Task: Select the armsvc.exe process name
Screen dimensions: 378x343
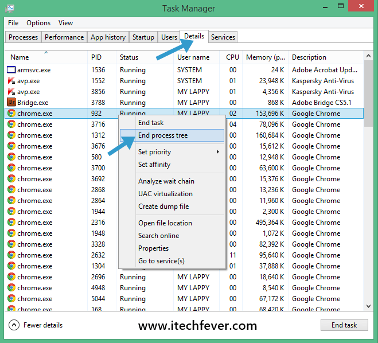Action: tap(34, 70)
